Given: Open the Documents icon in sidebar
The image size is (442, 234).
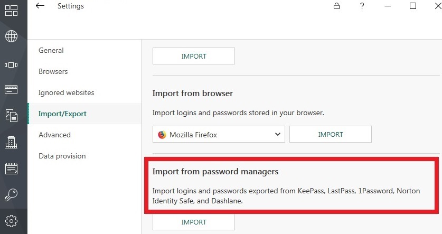Looking at the screenshot, I should 11,116.
